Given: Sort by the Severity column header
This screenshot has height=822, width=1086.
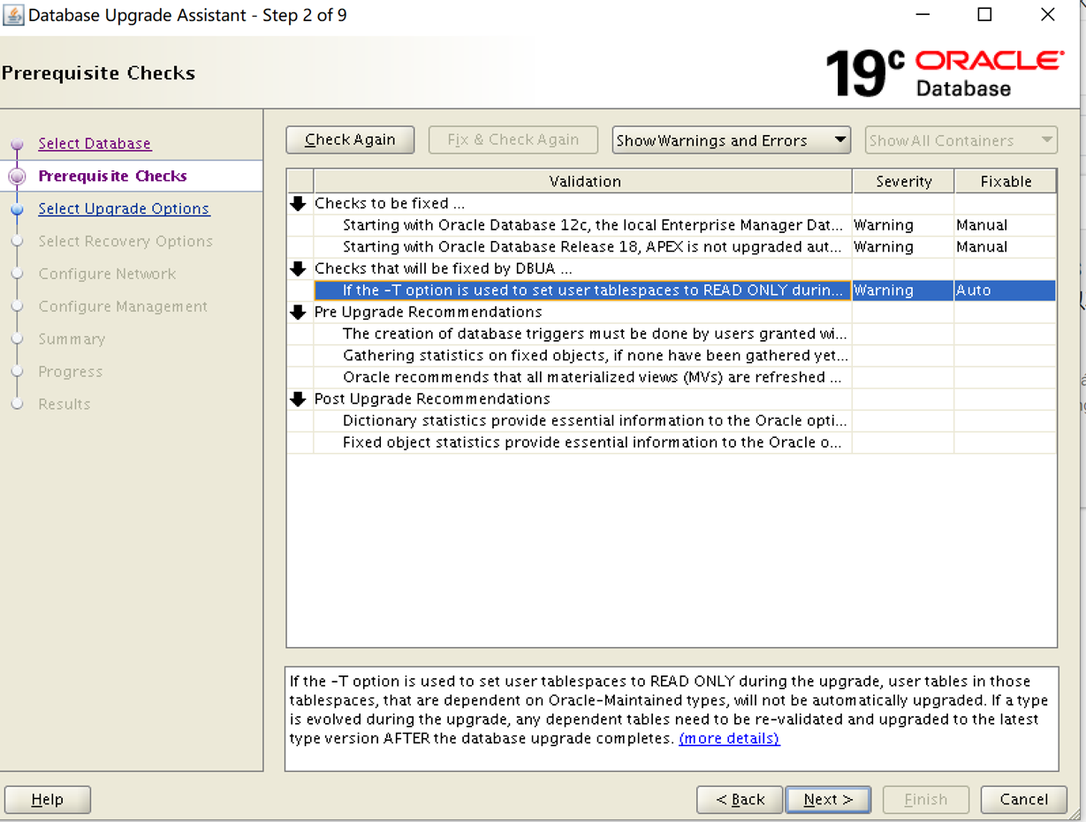Looking at the screenshot, I should 903,181.
